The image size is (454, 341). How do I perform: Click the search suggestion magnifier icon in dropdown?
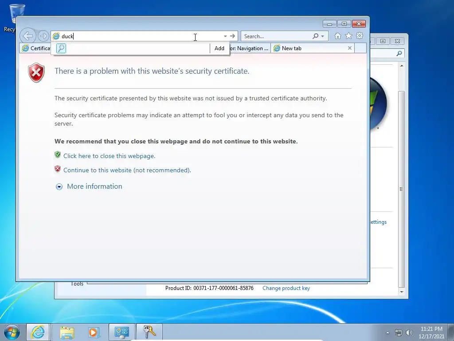tap(61, 48)
